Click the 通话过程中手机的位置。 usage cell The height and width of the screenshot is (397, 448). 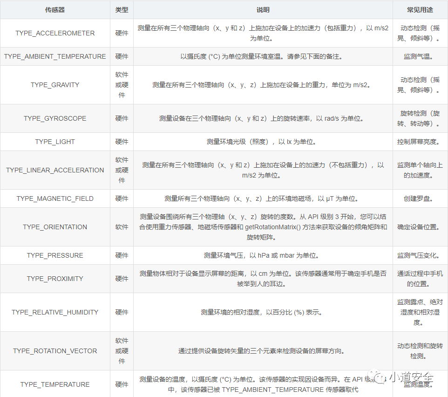point(420,279)
